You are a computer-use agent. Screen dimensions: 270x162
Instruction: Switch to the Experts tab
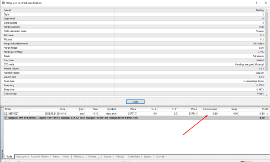point(148,156)
